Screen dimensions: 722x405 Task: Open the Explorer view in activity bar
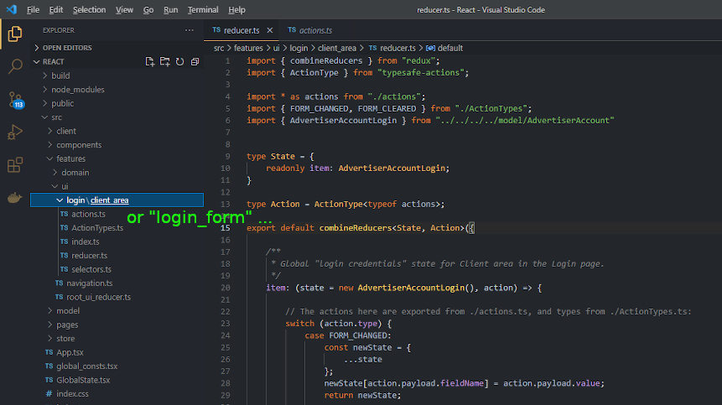tap(15, 34)
